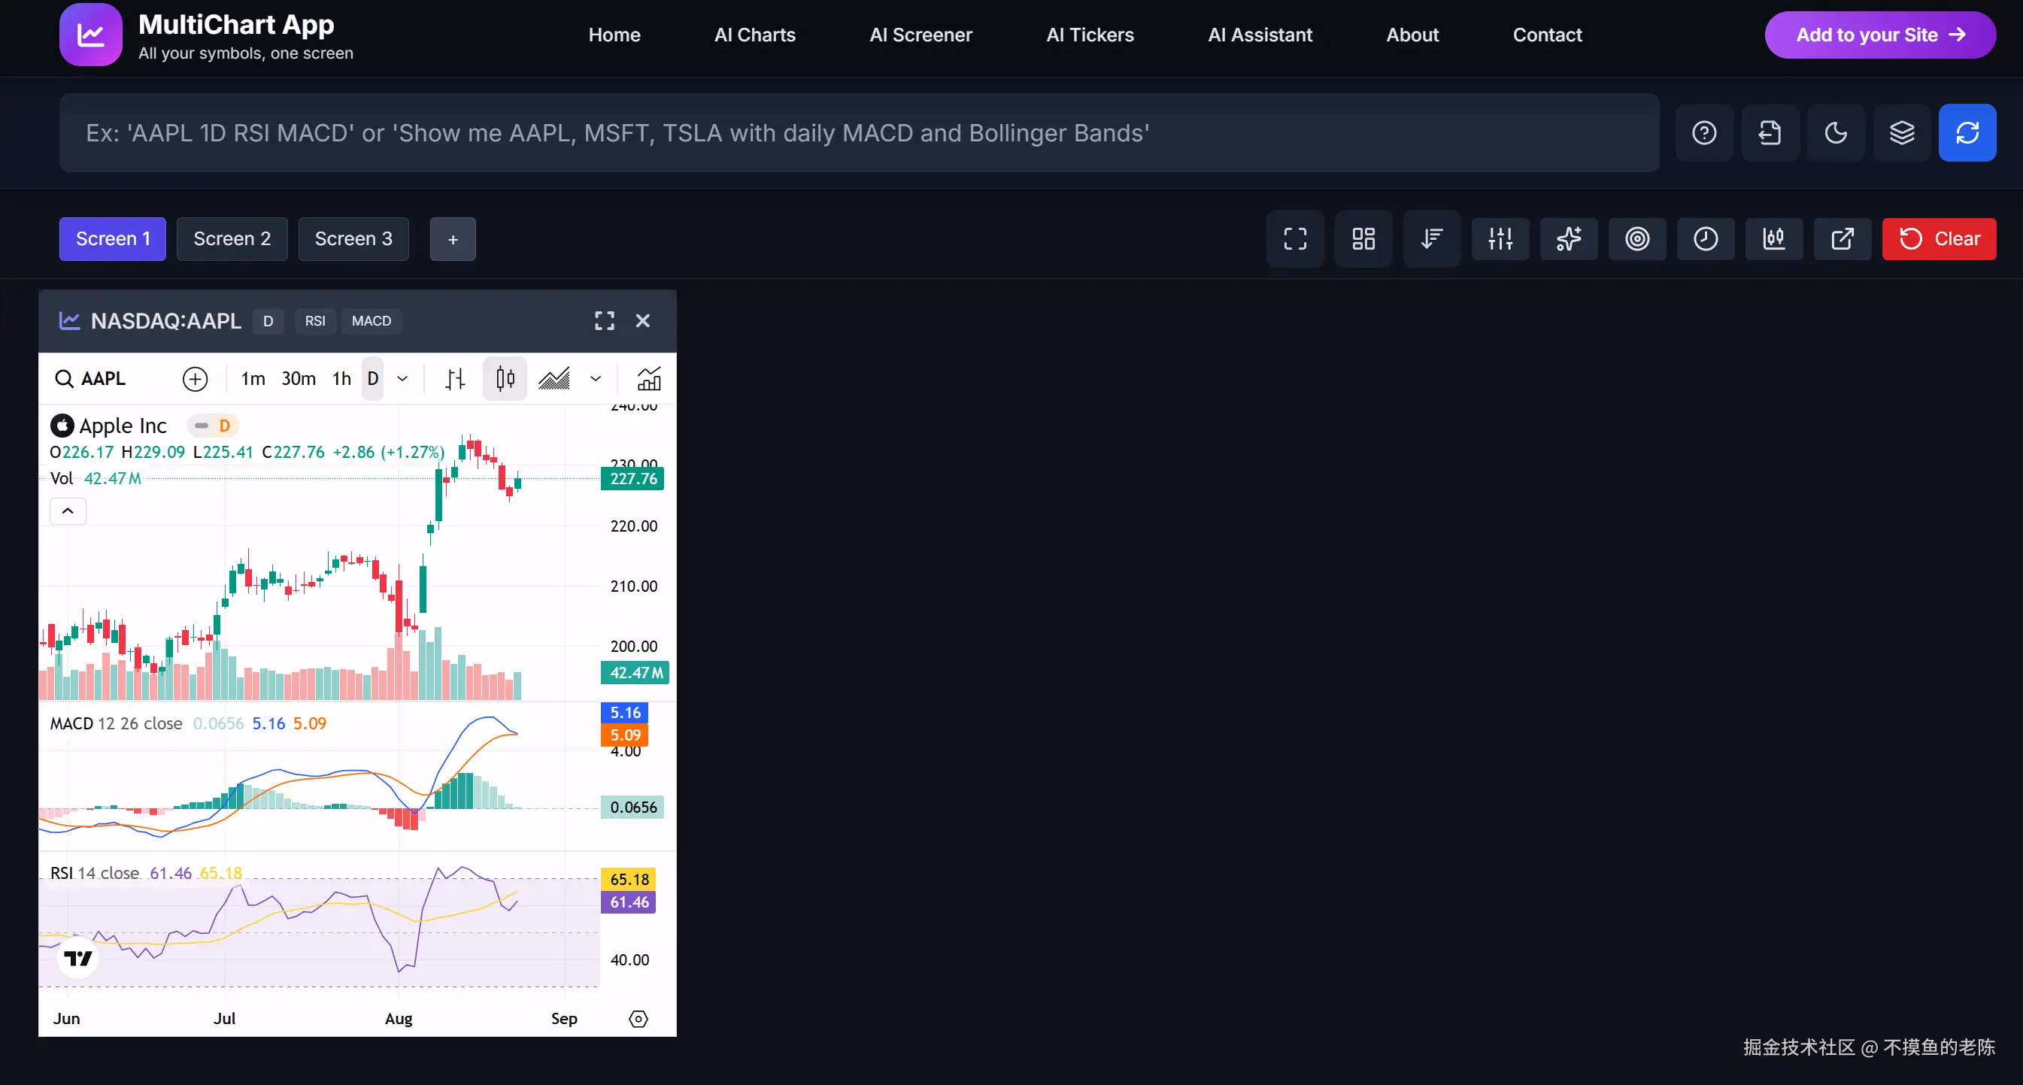Toggle dark mode moon icon
Viewport: 2023px width, 1085px height.
point(1835,132)
